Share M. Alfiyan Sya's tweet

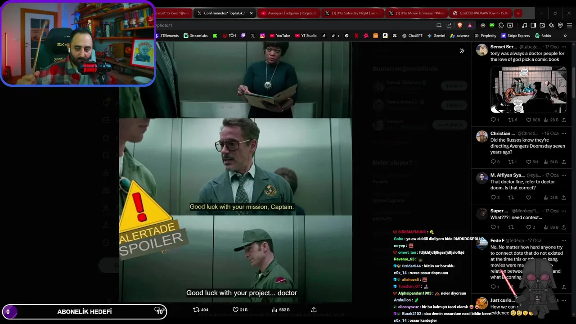pos(563,198)
